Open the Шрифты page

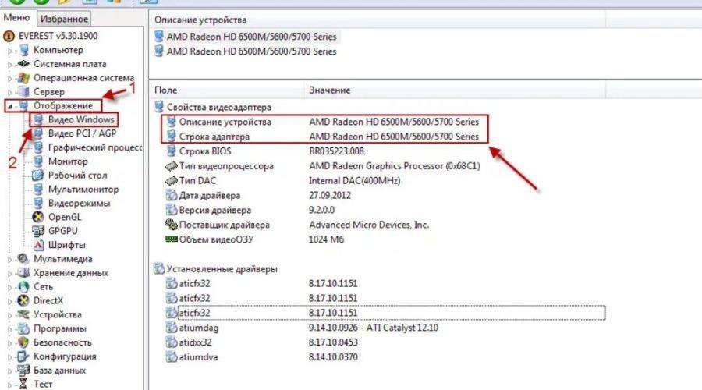pos(67,244)
